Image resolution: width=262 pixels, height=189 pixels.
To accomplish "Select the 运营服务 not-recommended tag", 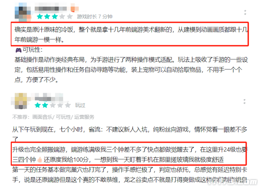I will tap(84, 117).
